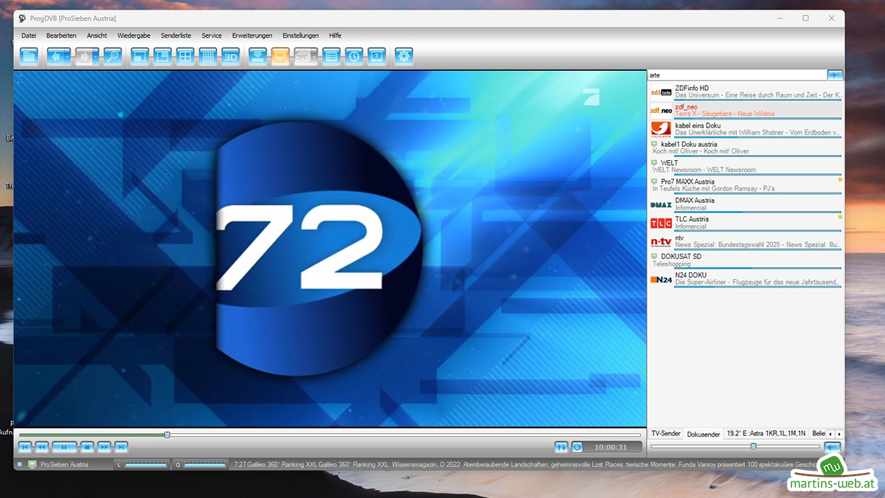885x498 pixels.
Task: Click the gray audio track toolbar button
Action: (x=302, y=56)
